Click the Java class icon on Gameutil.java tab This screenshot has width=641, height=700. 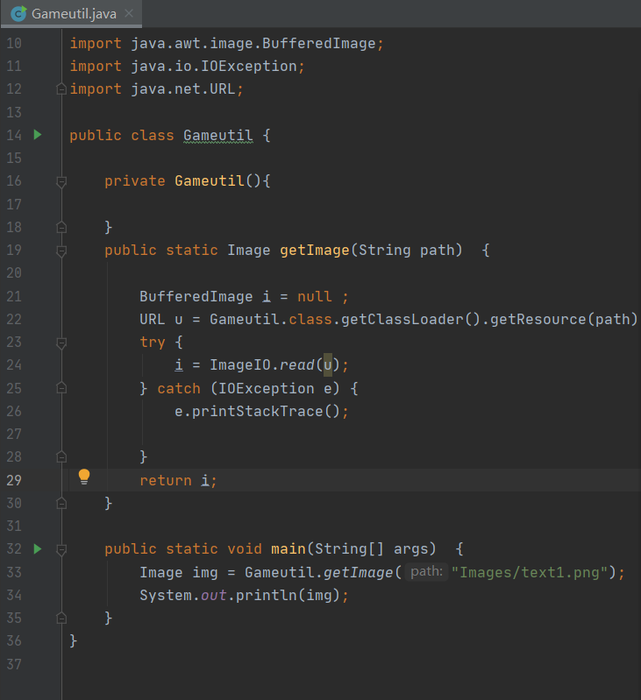[18, 14]
